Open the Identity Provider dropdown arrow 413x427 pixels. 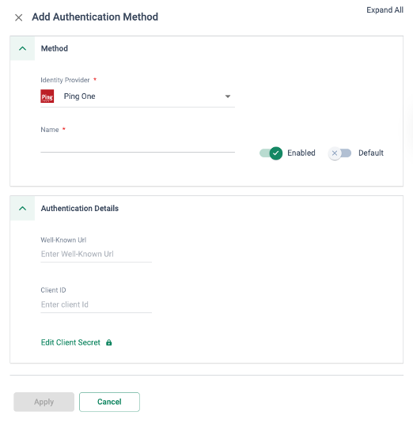(228, 96)
